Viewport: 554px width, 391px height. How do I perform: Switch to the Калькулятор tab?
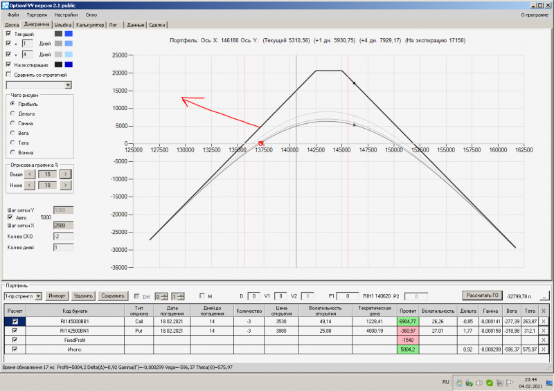(x=90, y=25)
